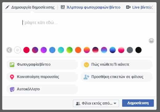
Task: Collapse color backgrounds with the left arrow
Action: (x=9, y=50)
